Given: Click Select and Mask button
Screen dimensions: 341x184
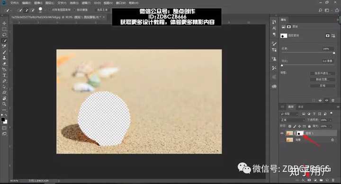Looking at the screenshot, I should [x=323, y=73].
